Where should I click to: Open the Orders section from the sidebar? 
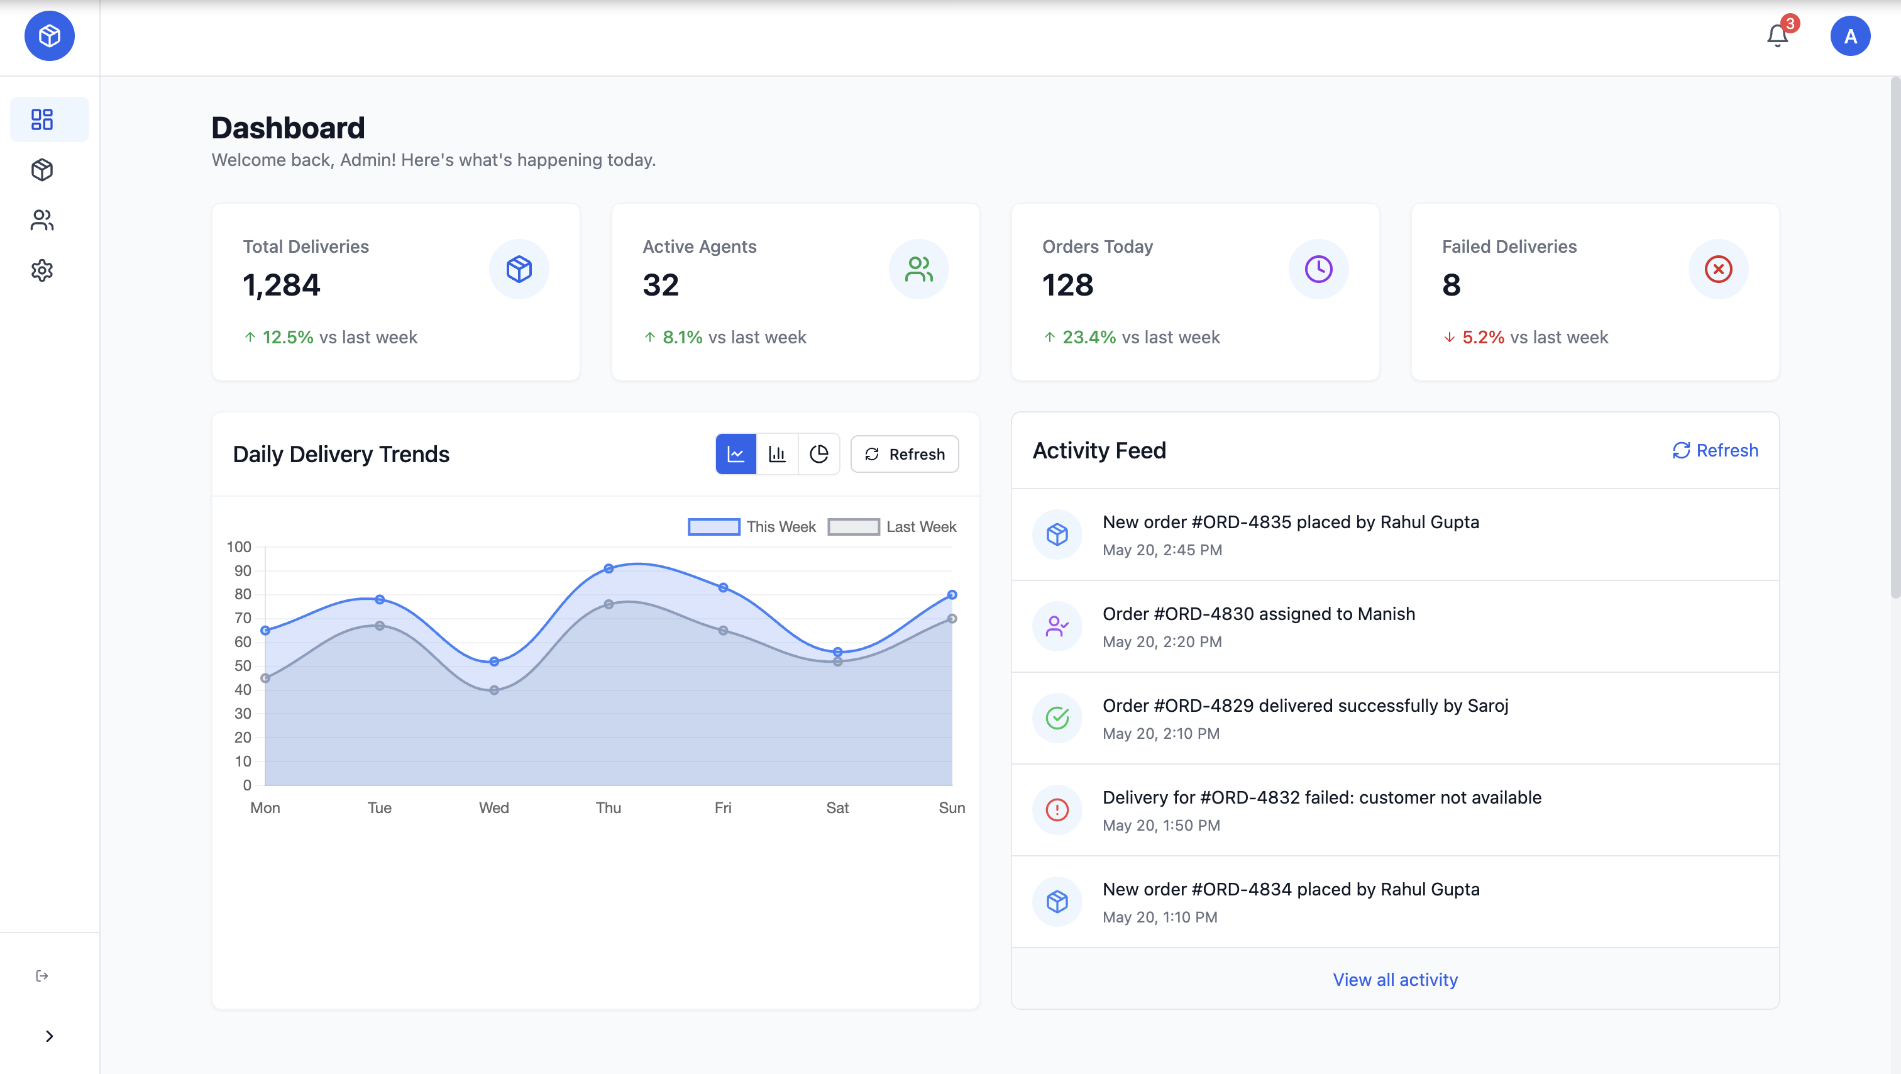pos(42,169)
